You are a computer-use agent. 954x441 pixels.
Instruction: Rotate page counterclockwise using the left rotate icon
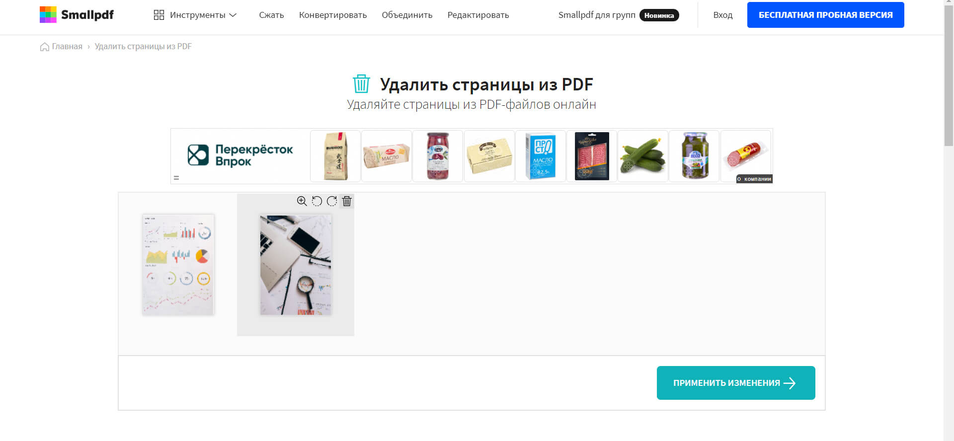tap(317, 201)
